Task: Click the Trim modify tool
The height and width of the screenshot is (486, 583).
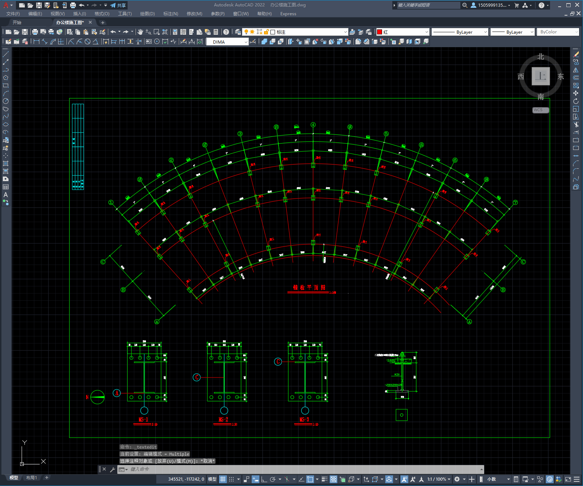Action: 576,124
